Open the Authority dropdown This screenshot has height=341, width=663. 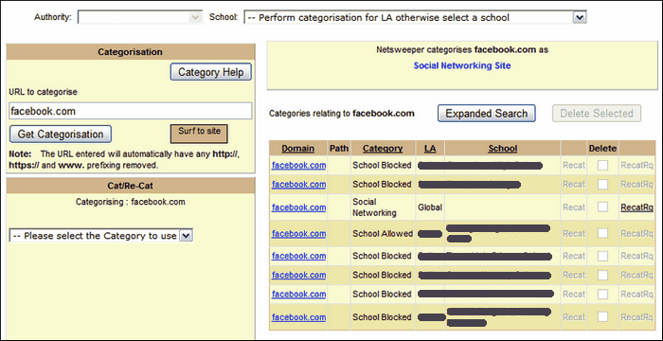(x=139, y=17)
